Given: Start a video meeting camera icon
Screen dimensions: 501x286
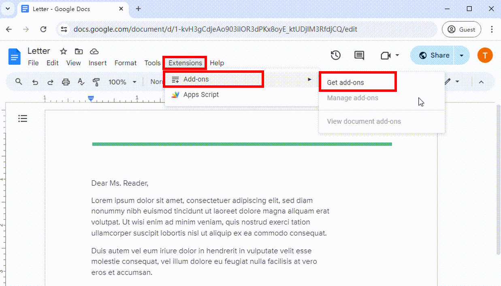Looking at the screenshot, I should coord(386,55).
